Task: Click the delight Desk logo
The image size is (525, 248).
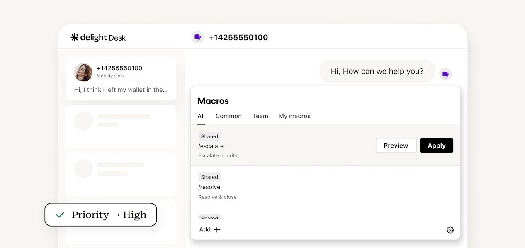Action: pos(98,38)
